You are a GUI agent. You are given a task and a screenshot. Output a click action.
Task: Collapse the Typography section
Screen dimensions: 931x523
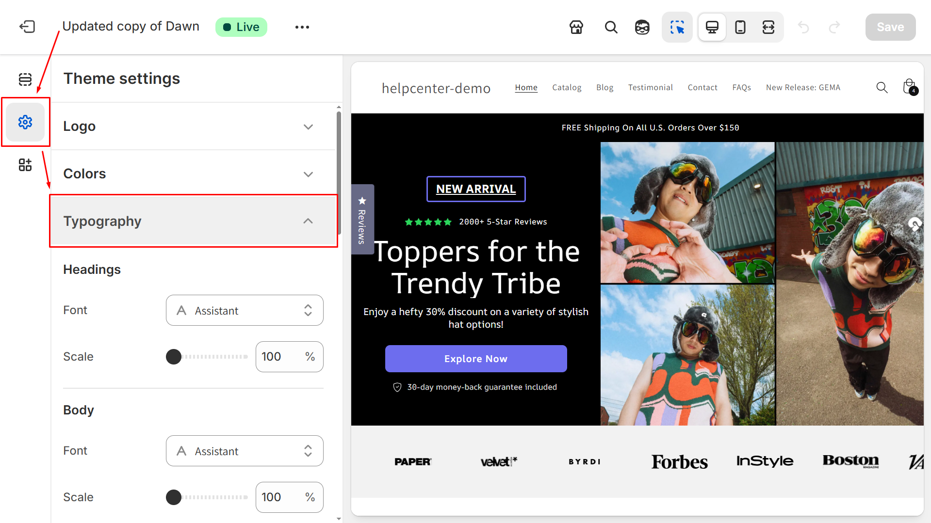pos(193,221)
